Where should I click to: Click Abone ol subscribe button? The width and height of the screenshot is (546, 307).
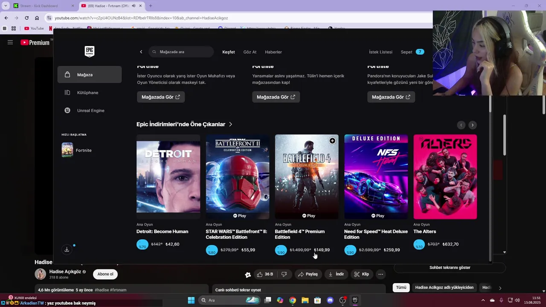tap(105, 274)
